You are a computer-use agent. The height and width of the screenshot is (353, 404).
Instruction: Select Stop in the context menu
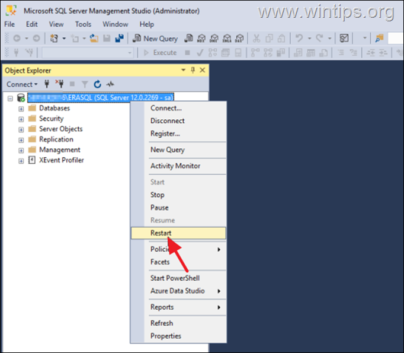178,195
